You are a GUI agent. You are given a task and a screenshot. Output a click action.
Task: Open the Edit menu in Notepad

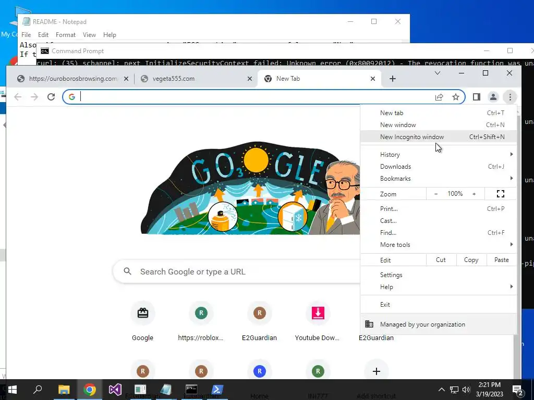(43, 35)
